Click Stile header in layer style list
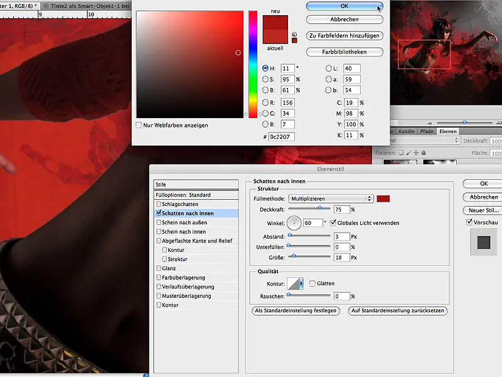This screenshot has width=502, height=377. [196, 185]
